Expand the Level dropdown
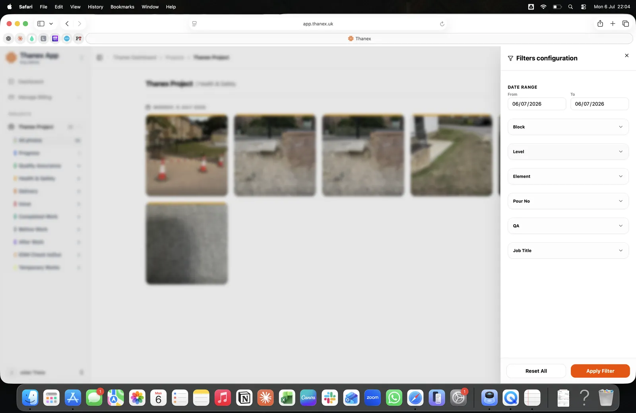 568,151
